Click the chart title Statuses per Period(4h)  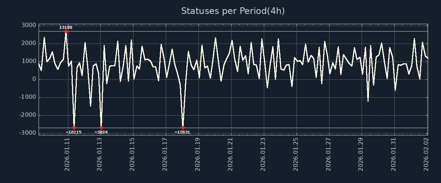(233, 11)
